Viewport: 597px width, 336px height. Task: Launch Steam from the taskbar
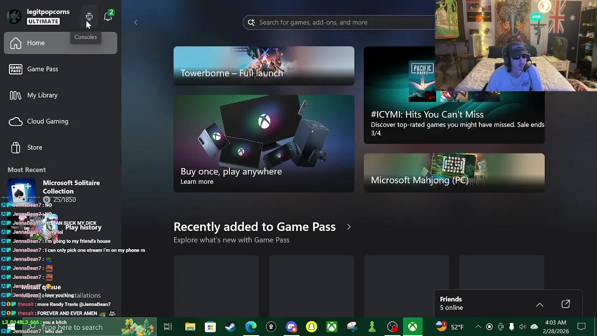pyautogui.click(x=230, y=327)
